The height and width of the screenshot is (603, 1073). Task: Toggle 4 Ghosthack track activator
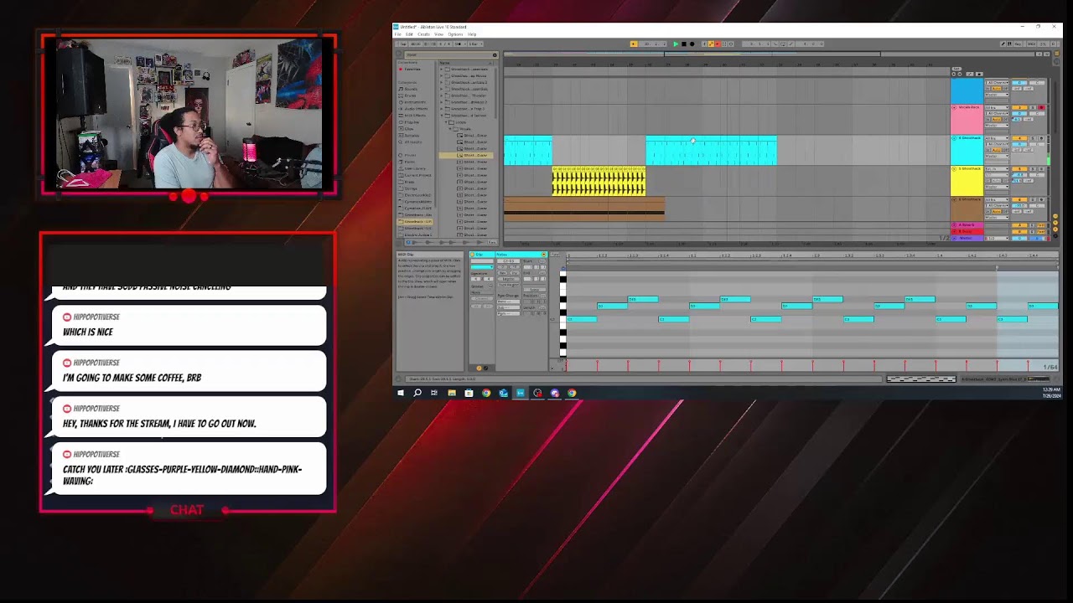click(1019, 138)
